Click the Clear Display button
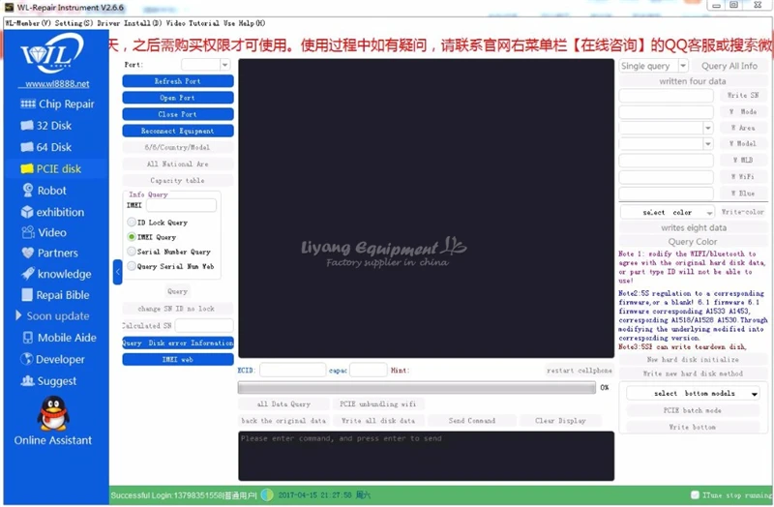This screenshot has width=774, height=507. [560, 421]
